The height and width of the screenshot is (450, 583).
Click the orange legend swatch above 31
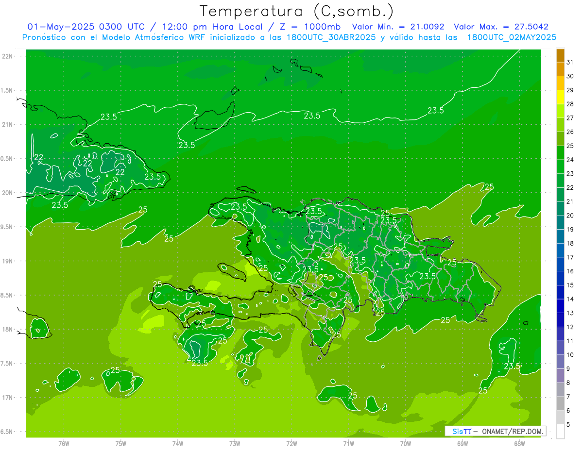560,55
